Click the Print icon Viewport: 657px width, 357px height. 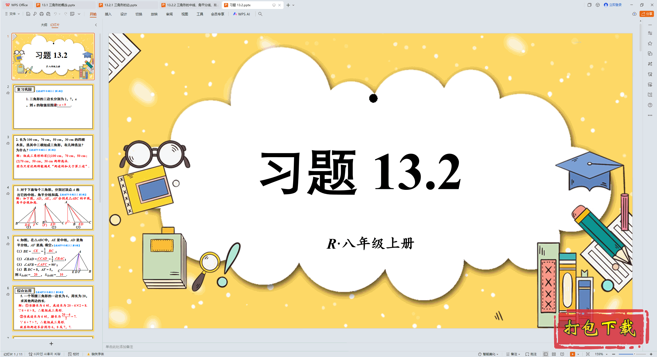(x=42, y=14)
